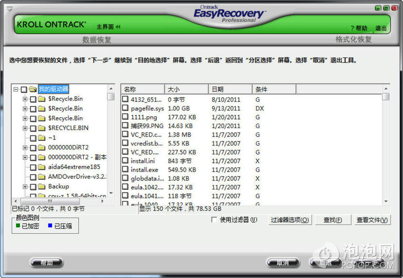Tick the vcredist.b... file checkbox

(x=125, y=143)
